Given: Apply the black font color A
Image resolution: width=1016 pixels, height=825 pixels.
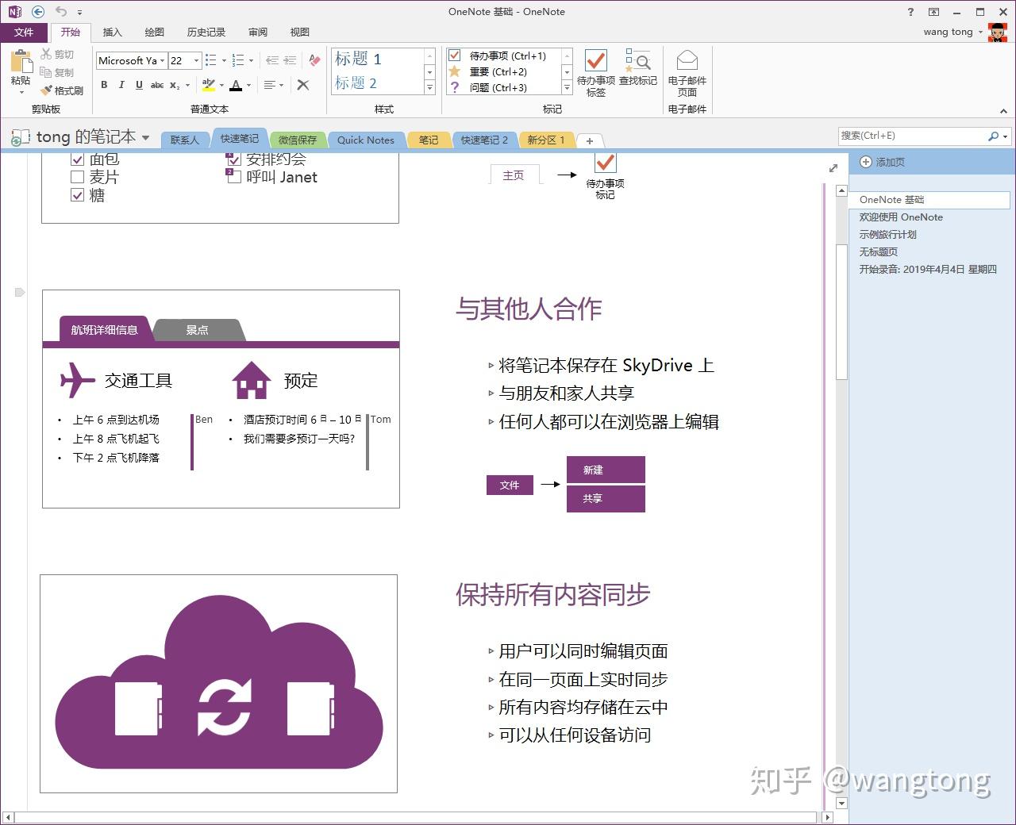Looking at the screenshot, I should click(236, 85).
